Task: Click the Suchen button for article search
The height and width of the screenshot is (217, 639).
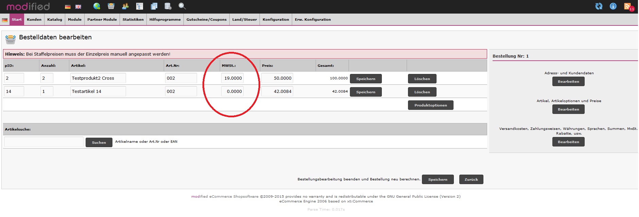Action: click(99, 142)
